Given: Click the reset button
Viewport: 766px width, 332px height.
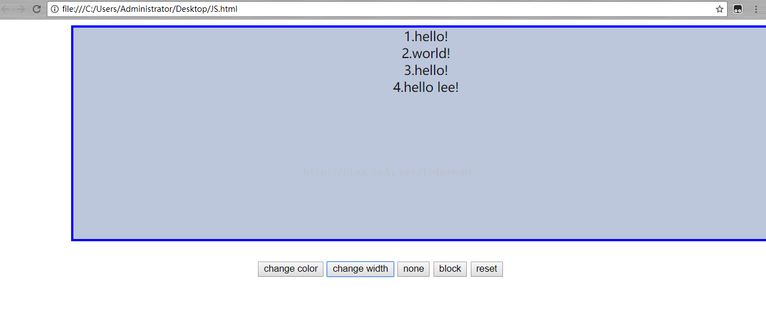Looking at the screenshot, I should coord(487,269).
